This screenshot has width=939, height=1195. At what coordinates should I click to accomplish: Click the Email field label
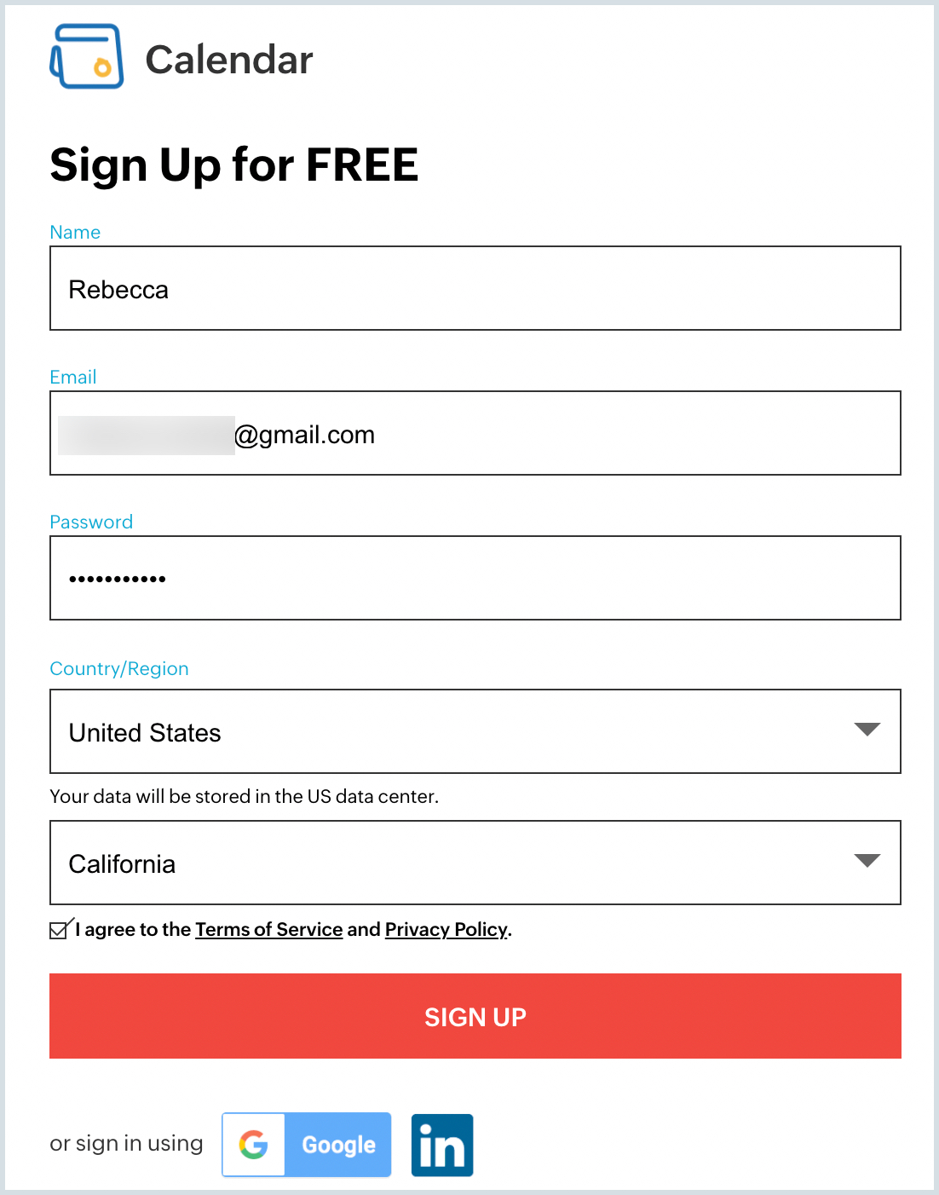tap(73, 377)
